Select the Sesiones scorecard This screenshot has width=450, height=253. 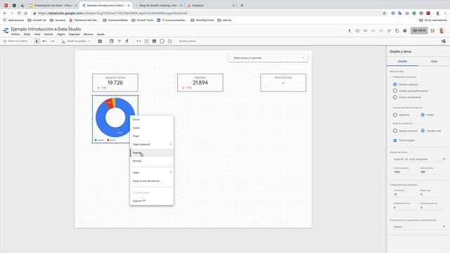[200, 83]
